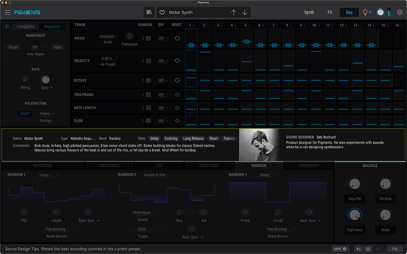
Task: Click the master volume knob
Action: click(x=380, y=13)
